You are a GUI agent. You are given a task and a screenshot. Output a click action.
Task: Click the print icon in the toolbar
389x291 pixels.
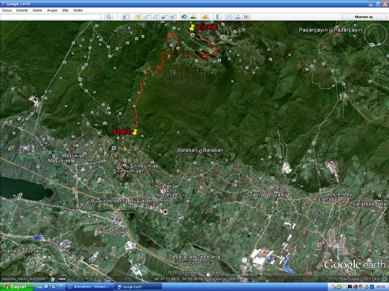point(238,16)
